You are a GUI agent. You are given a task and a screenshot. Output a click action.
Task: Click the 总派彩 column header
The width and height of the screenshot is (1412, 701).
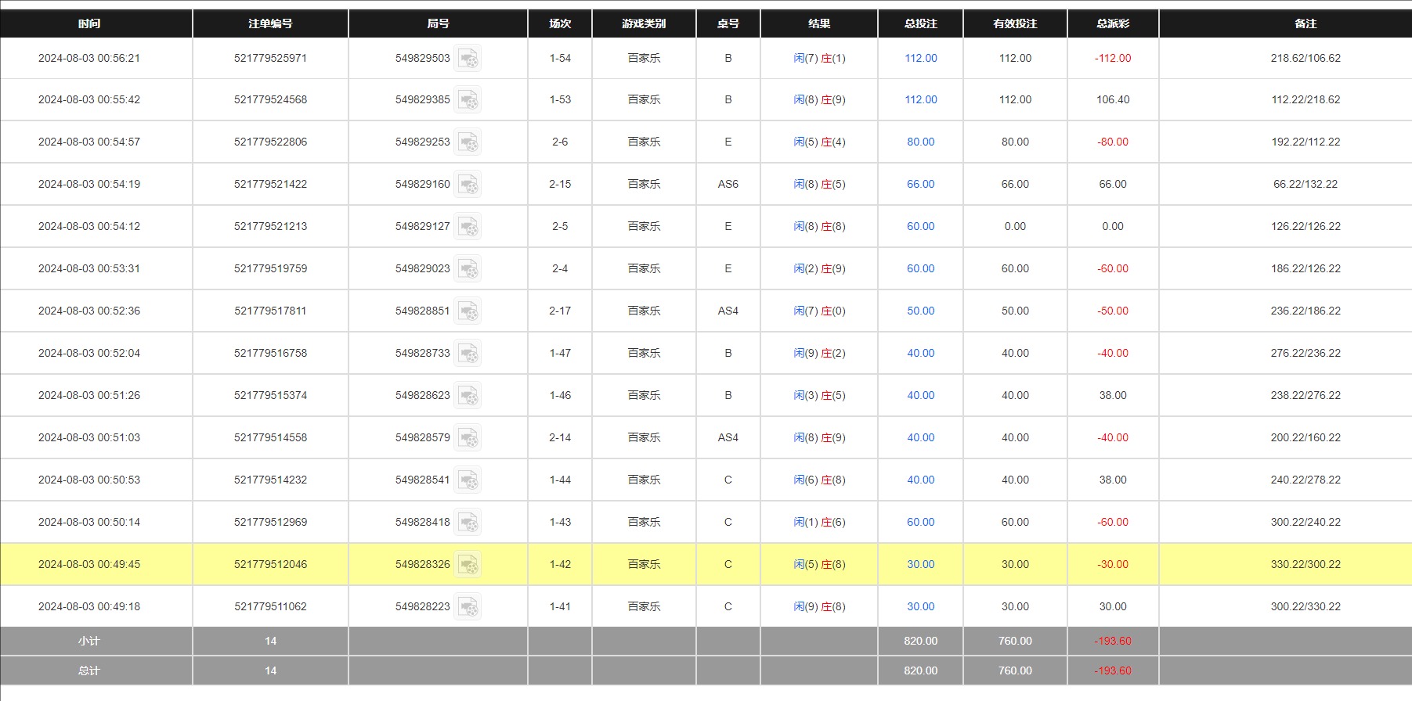(1112, 23)
